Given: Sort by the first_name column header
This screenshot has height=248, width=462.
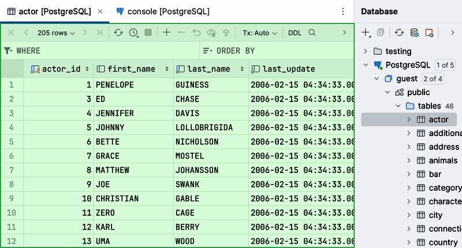Looking at the screenshot, I should click(131, 69).
